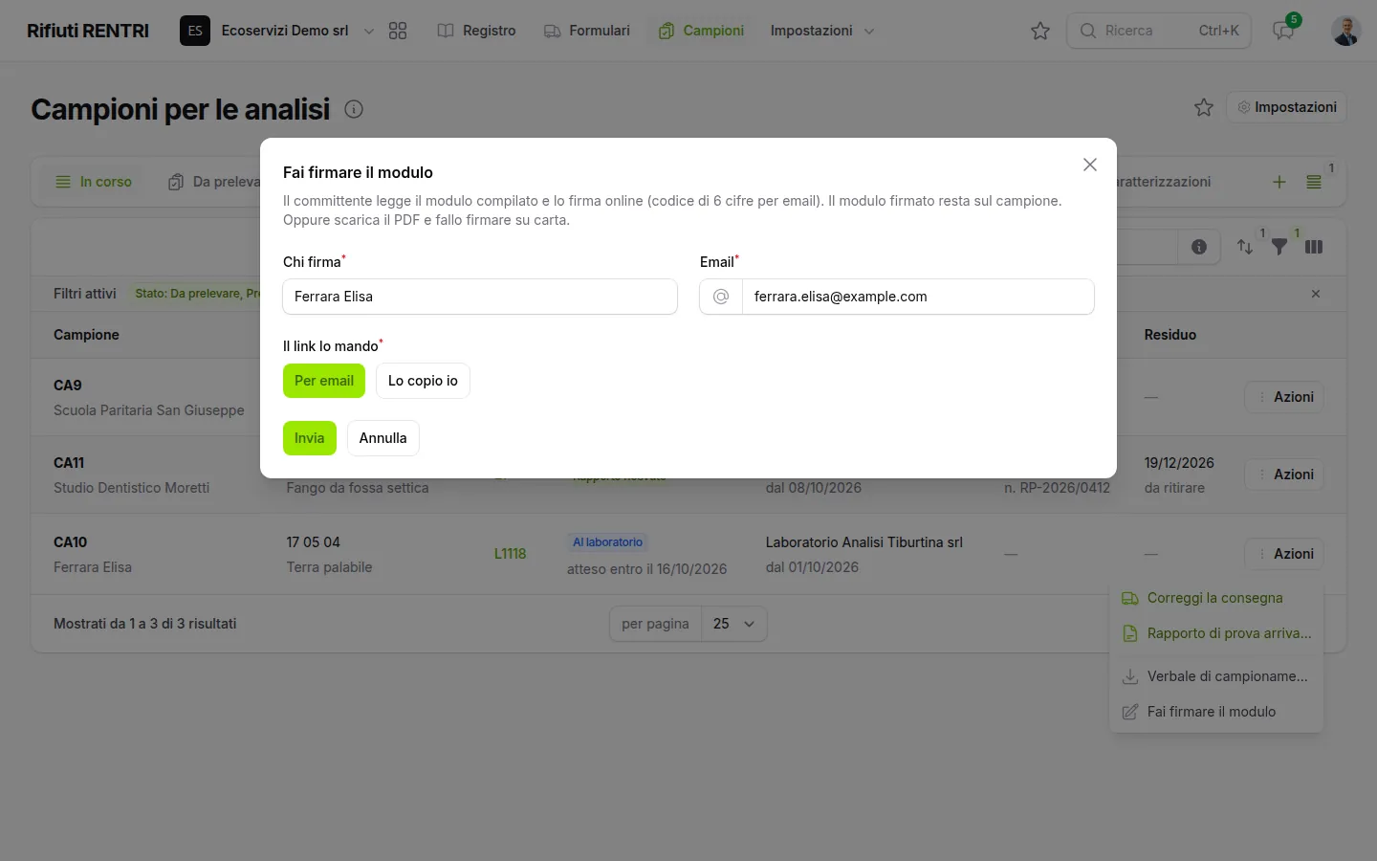Open the sort arrows icon

(1245, 247)
